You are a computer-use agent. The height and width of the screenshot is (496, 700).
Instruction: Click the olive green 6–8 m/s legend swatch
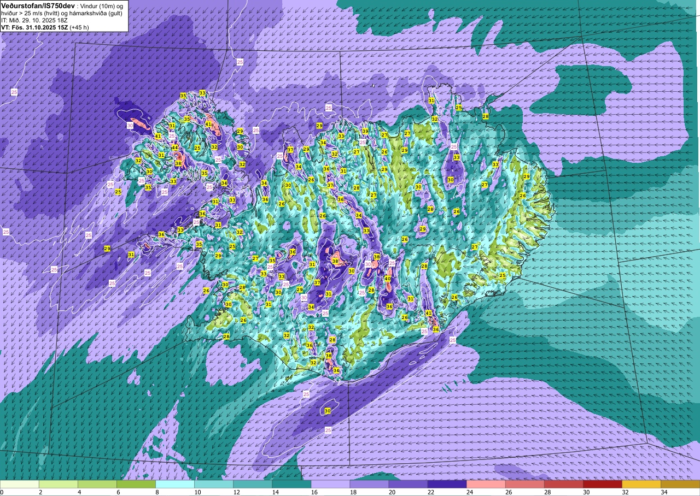(x=136, y=484)
